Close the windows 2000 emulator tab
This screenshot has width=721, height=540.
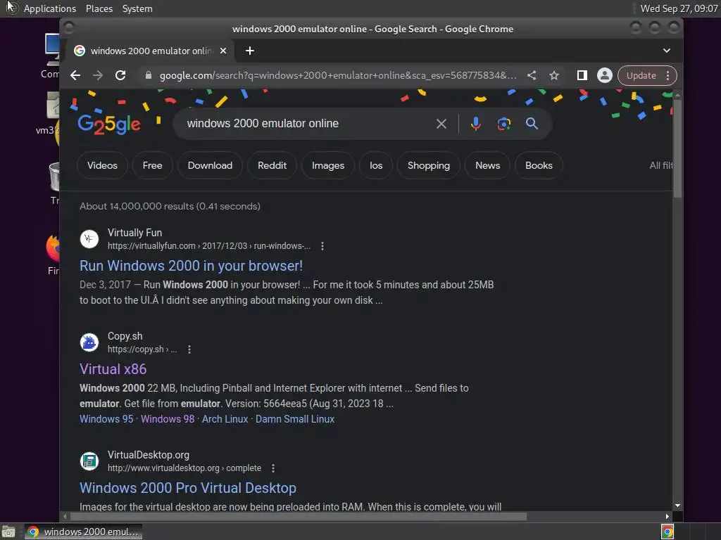(223, 51)
